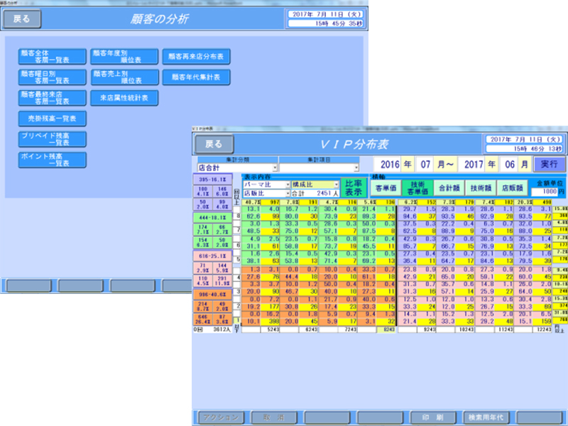This screenshot has height=426, width=568.
Task: Click the 合計 2451人 field
Action: click(315, 193)
